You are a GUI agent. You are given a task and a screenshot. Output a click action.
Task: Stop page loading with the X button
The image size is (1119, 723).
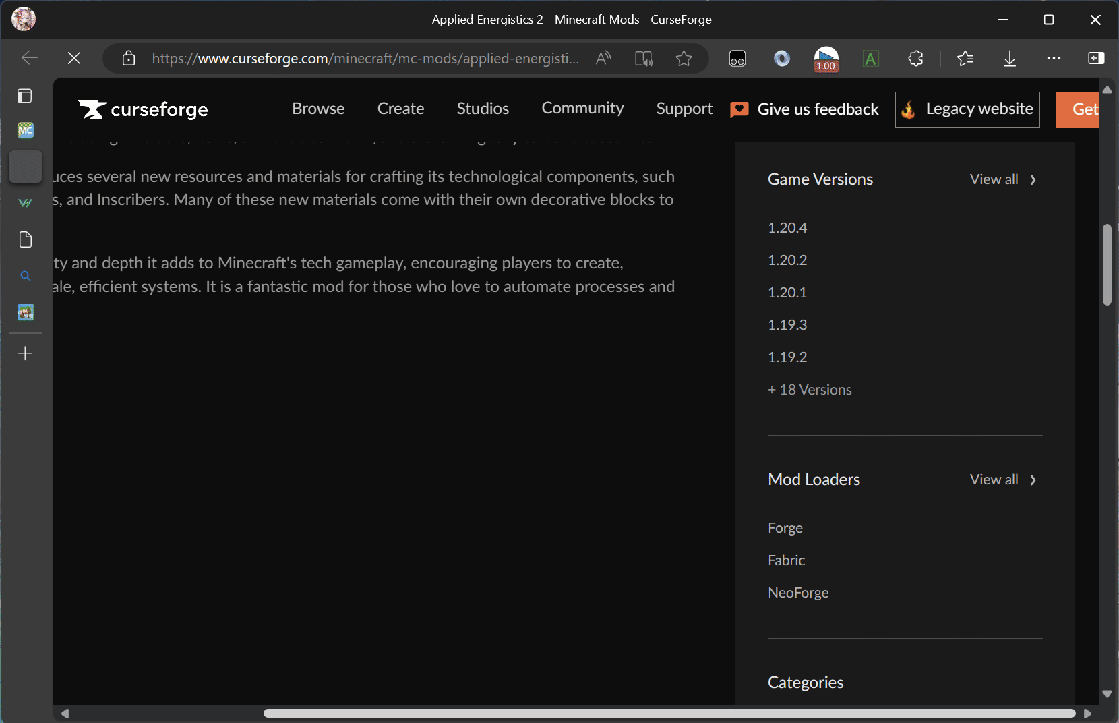(74, 59)
